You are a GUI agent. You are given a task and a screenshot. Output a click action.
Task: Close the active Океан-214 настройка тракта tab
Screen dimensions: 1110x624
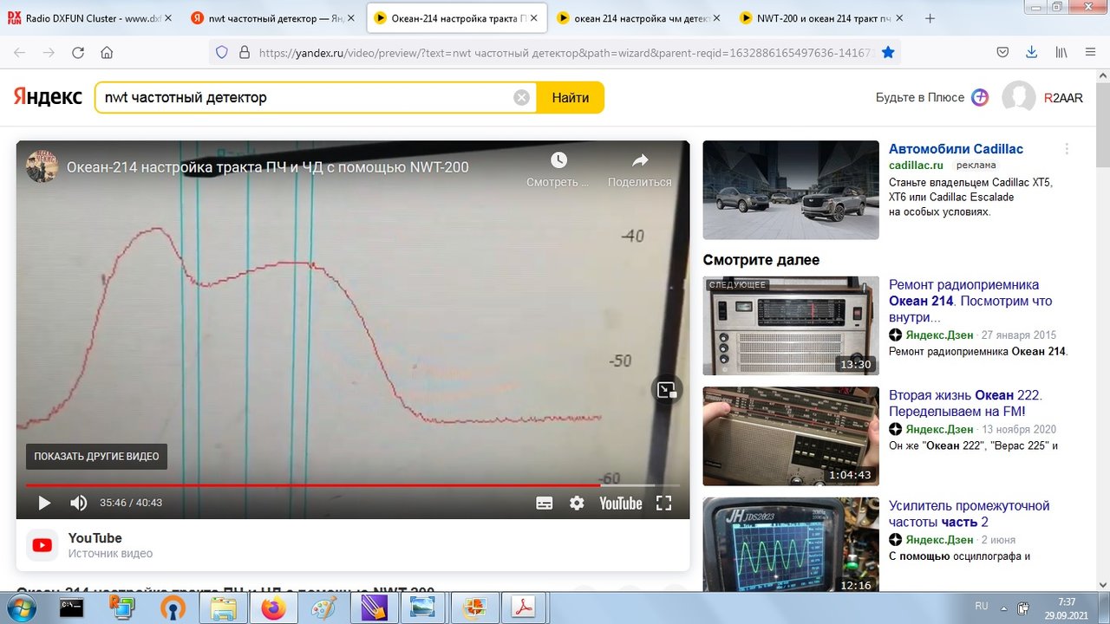pos(532,18)
